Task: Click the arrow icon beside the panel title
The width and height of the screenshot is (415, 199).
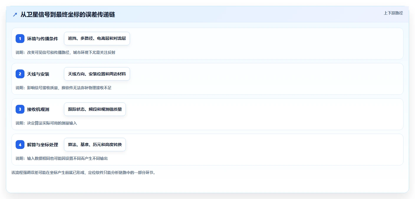Action: pyautogui.click(x=15, y=15)
